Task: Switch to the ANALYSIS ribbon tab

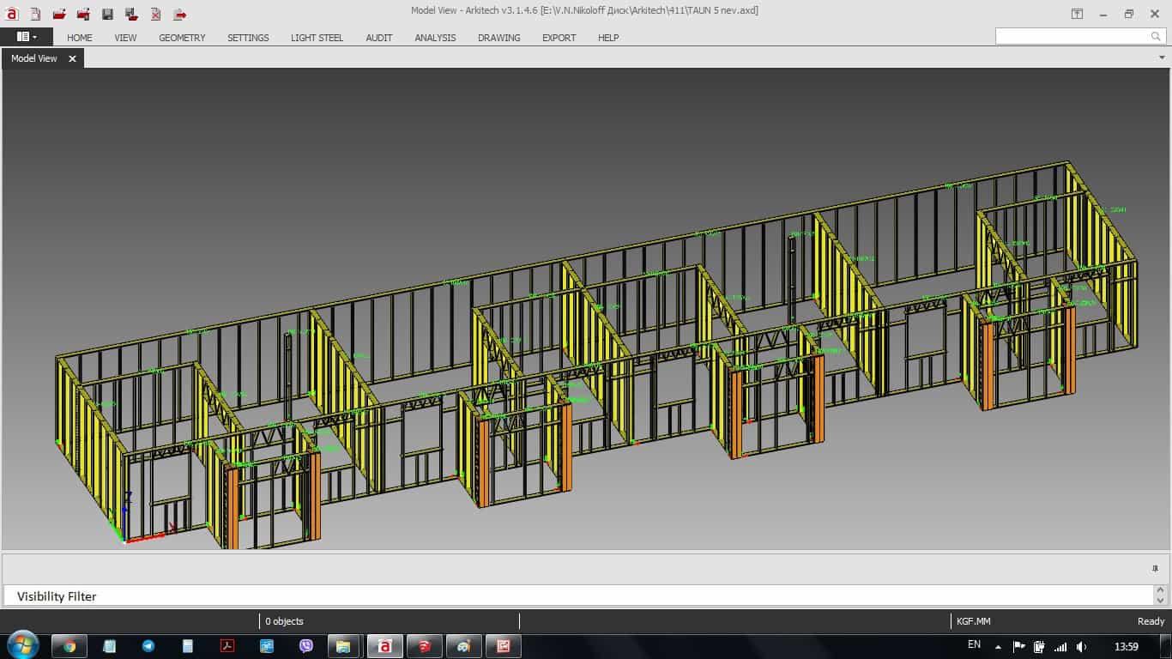Action: coord(435,38)
